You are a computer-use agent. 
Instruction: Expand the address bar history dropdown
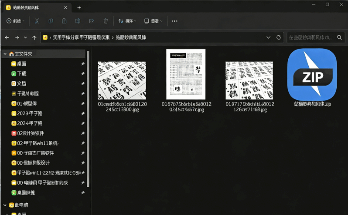point(268,37)
